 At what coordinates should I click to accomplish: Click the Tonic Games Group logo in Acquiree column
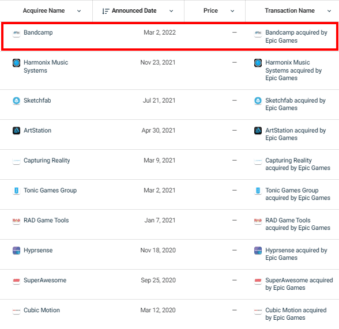pyautogui.click(x=16, y=191)
